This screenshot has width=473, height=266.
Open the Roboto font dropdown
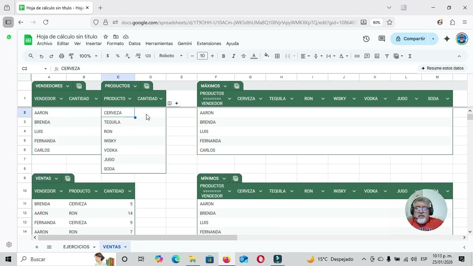click(171, 56)
